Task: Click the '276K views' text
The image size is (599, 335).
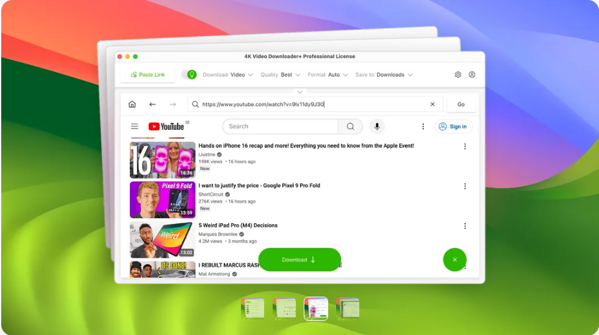Action: [210, 202]
